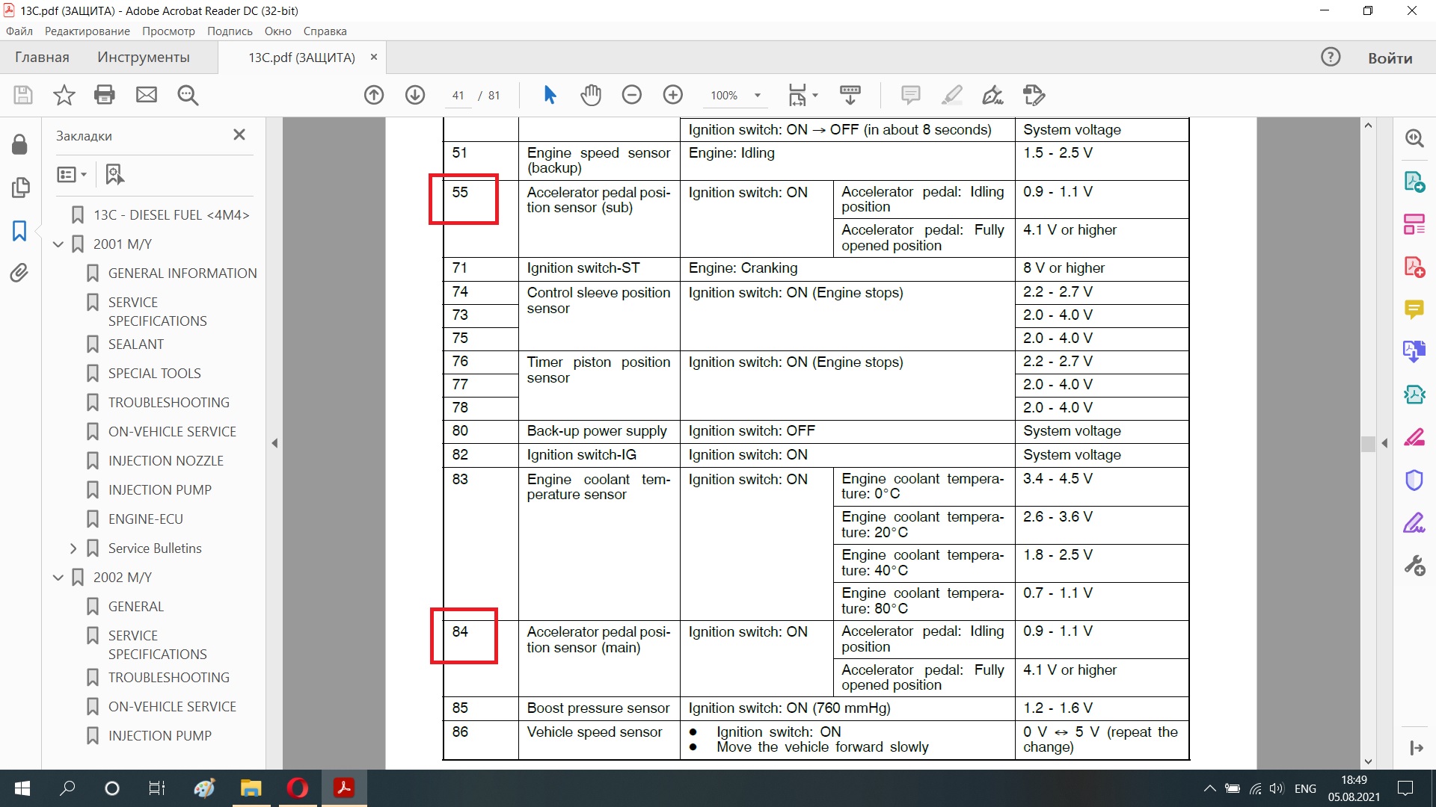
Task: Open the zoom level 100% dropdown
Action: point(757,96)
